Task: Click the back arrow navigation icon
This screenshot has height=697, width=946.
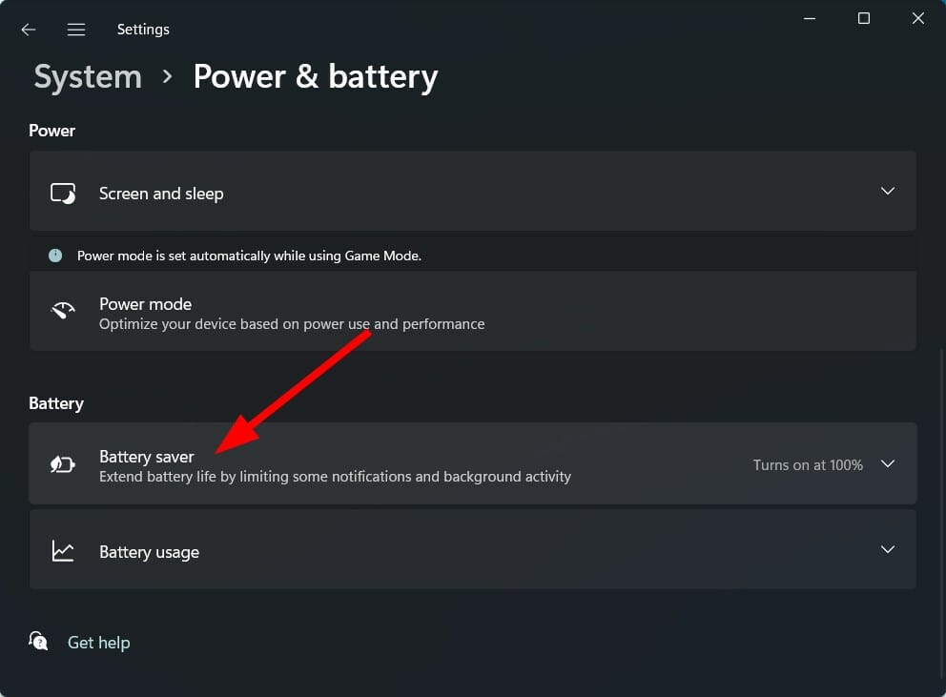Action: pos(28,29)
